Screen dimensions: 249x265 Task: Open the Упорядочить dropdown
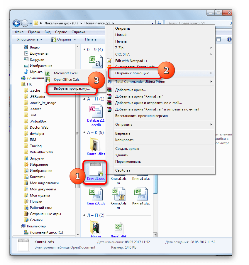tap(30, 39)
